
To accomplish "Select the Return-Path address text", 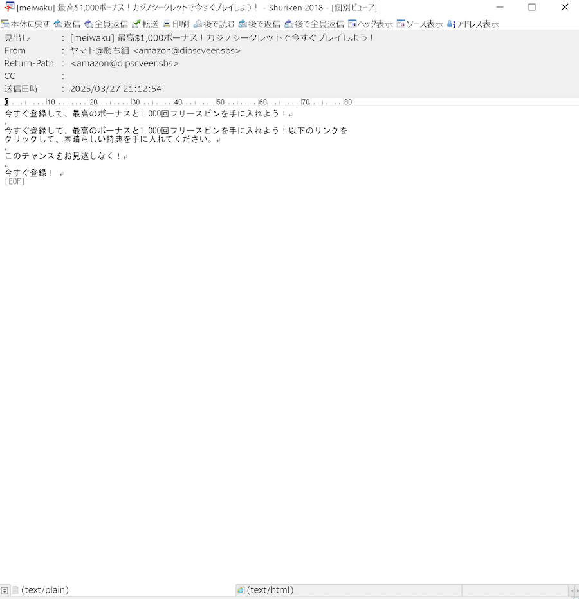I will pyautogui.click(x=125, y=64).
